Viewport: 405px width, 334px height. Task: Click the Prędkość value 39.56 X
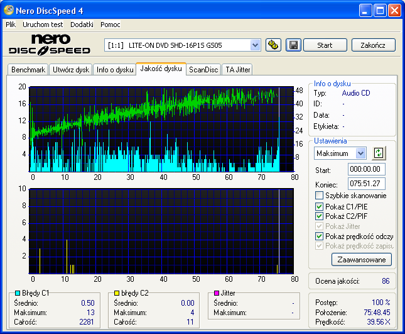379,322
